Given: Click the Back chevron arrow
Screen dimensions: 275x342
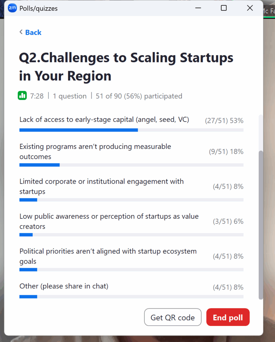Looking at the screenshot, I should coord(21,32).
